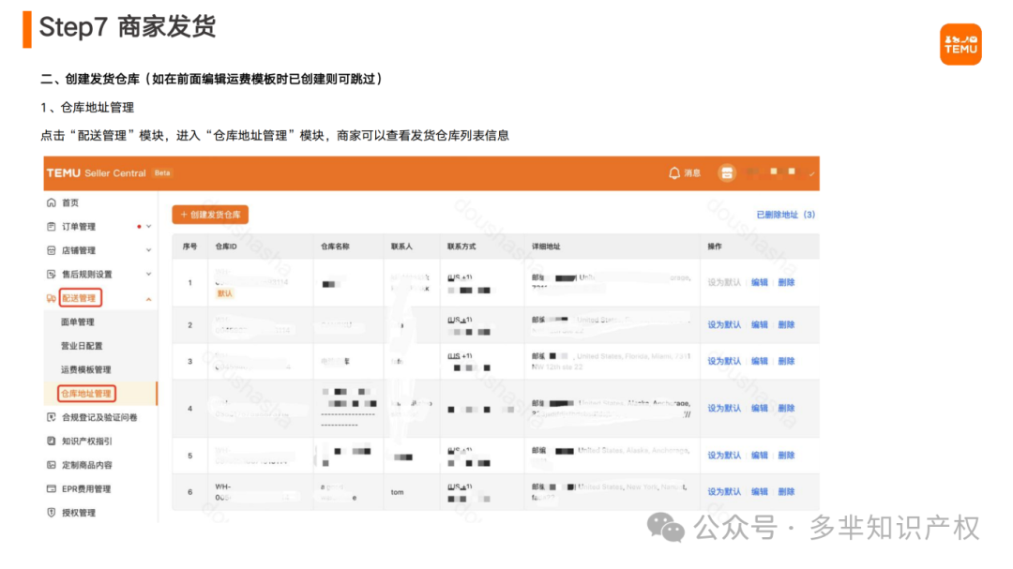Select 配送管理 in sidebar
This screenshot has height=569, width=1013.
coord(79,298)
